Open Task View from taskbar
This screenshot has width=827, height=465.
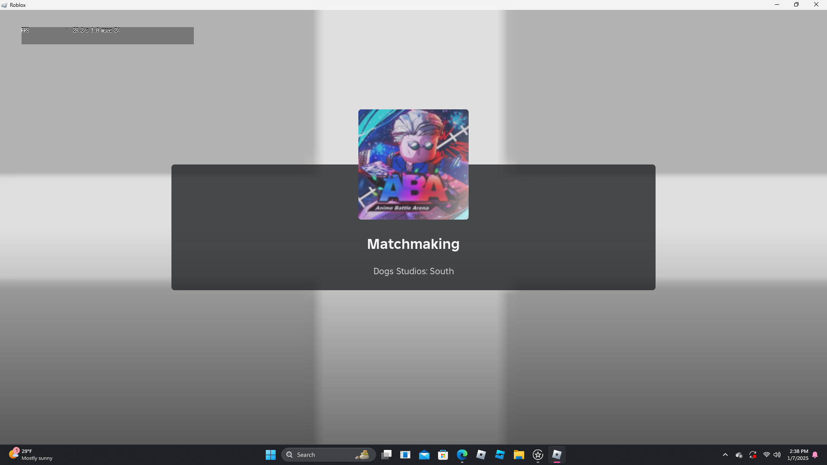pos(386,455)
